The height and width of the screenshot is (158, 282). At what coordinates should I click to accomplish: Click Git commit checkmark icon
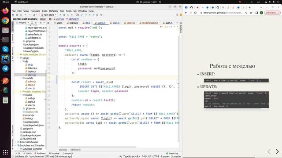(x=85, y=15)
